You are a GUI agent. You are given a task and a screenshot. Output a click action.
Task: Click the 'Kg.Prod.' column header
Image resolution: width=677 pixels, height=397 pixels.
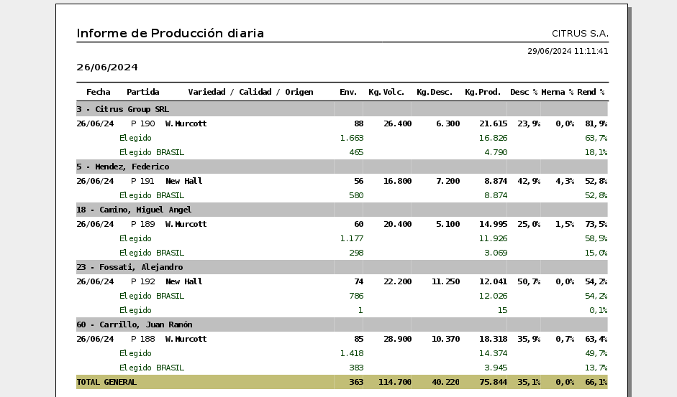[483, 92]
